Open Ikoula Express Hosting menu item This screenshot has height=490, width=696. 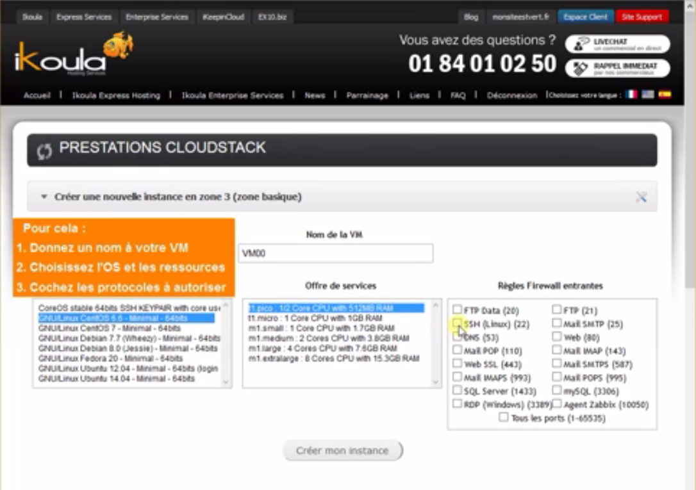pos(116,95)
